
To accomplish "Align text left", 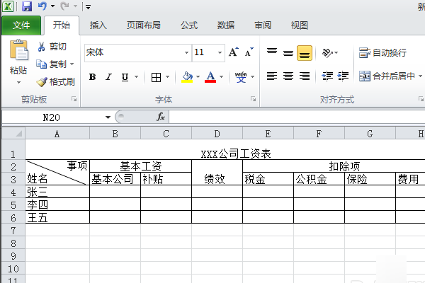I will pos(272,76).
